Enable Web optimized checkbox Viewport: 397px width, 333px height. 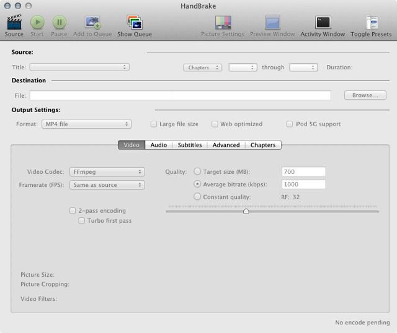tap(215, 124)
